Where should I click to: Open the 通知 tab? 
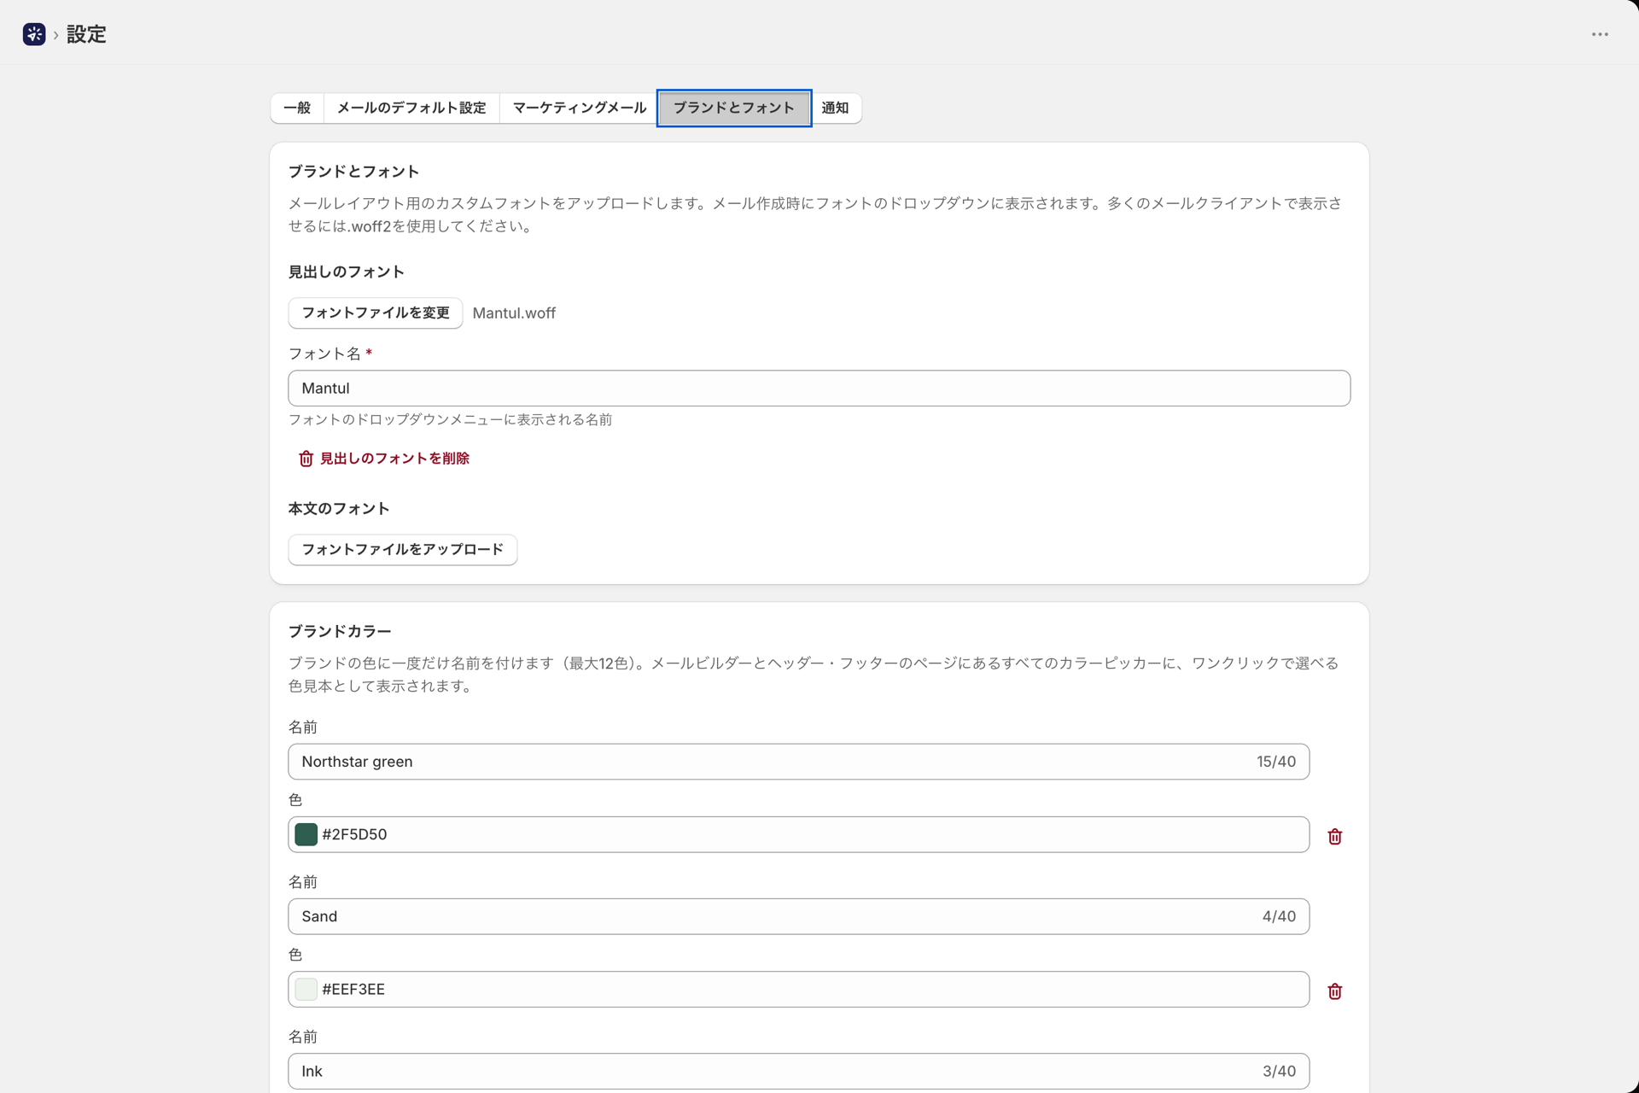pyautogui.click(x=835, y=108)
